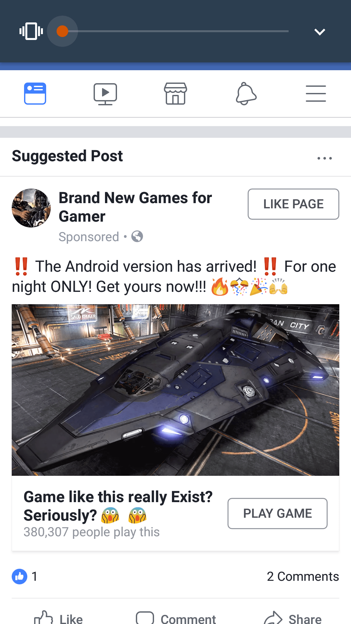Open the Watch video tab
The height and width of the screenshot is (624, 351).
(105, 94)
